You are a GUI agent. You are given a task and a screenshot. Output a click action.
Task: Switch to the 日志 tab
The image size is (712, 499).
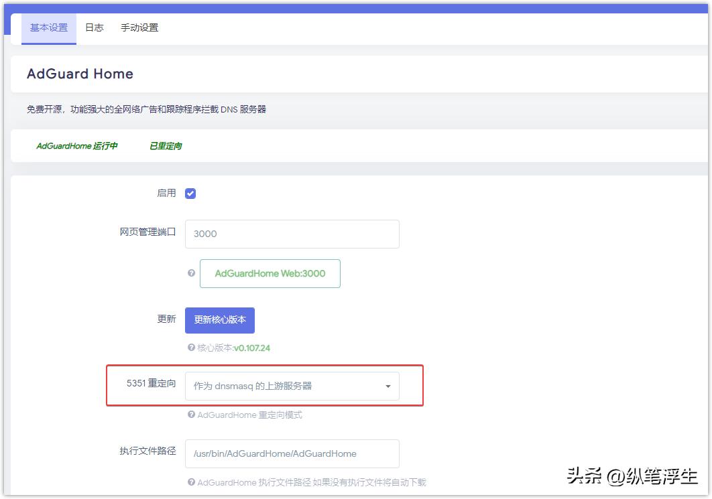pos(95,27)
